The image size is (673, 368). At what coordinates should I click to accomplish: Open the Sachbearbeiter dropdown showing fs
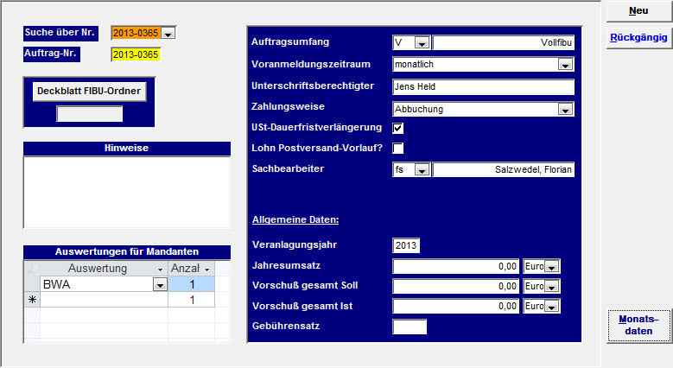tap(422, 170)
